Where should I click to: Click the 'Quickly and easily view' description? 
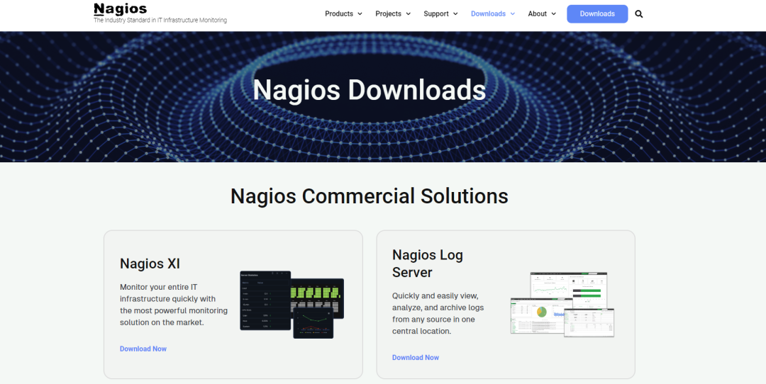(x=438, y=313)
